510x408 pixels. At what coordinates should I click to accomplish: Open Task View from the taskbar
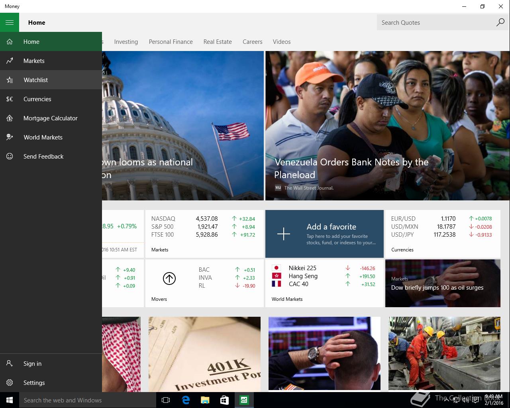pos(166,400)
